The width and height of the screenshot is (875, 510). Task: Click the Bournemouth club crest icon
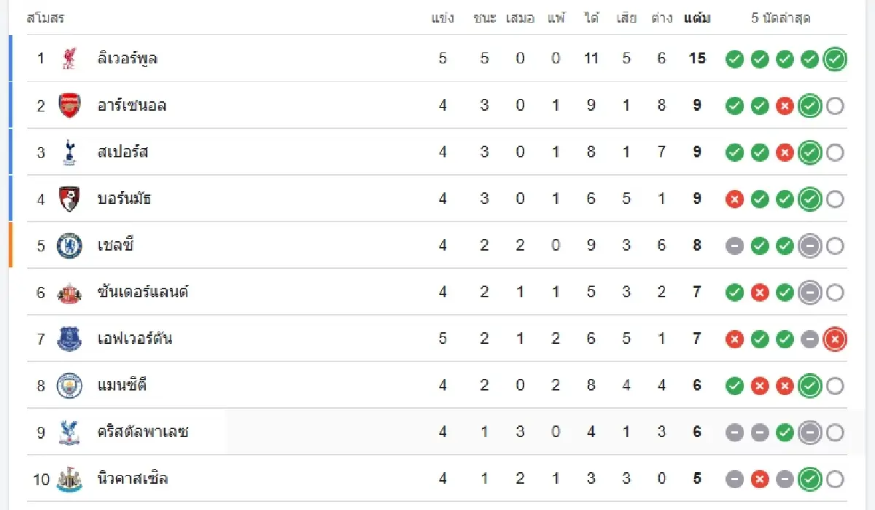pyautogui.click(x=69, y=199)
